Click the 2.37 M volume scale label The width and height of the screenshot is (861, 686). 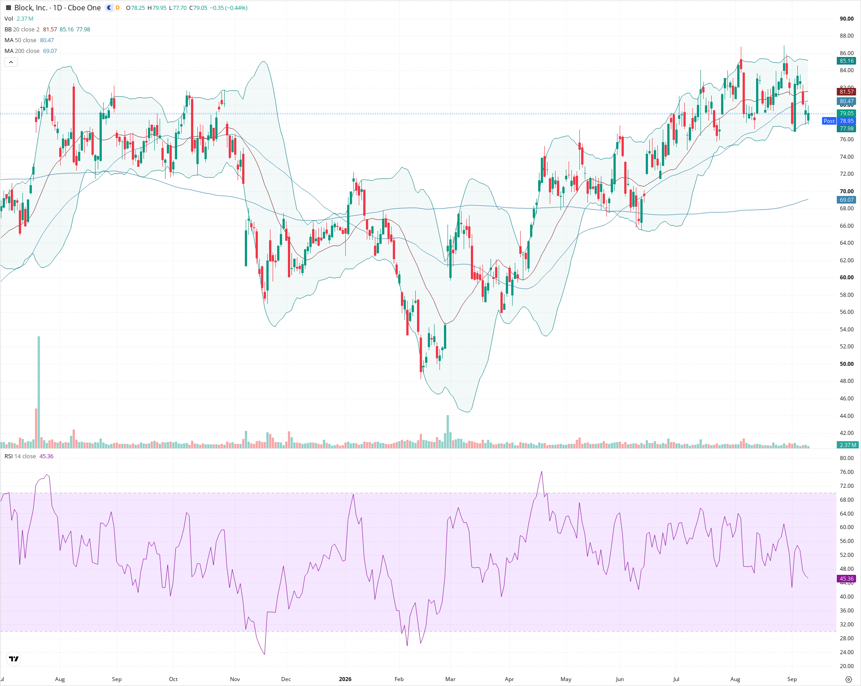coord(848,445)
